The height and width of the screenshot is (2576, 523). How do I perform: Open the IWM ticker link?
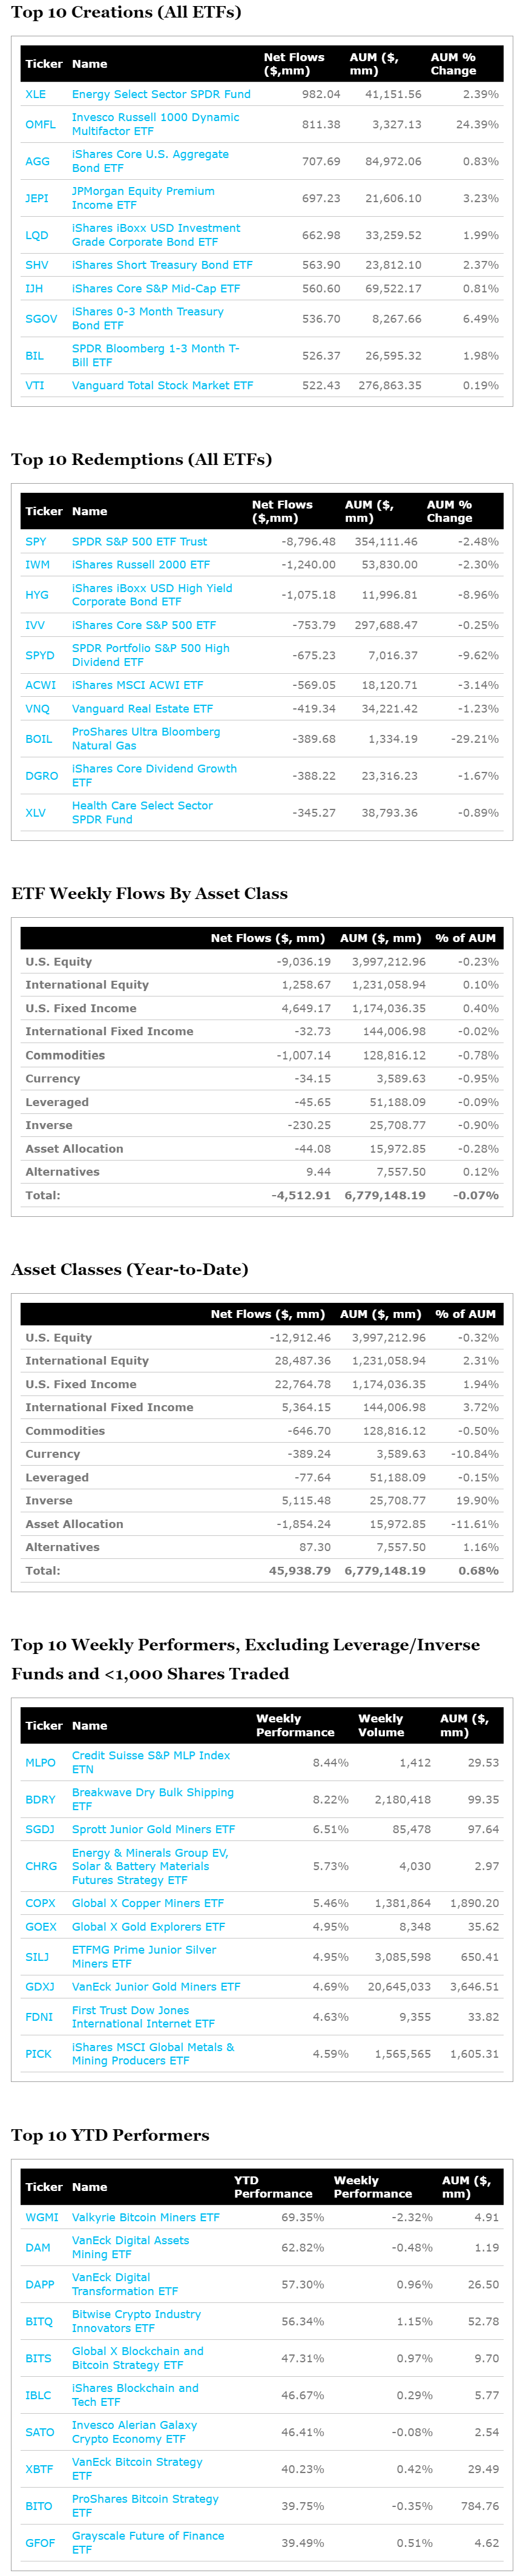(x=37, y=564)
